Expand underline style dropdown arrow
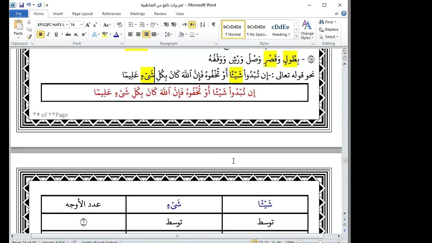This screenshot has height=243, width=432. pyautogui.click(x=61, y=34)
